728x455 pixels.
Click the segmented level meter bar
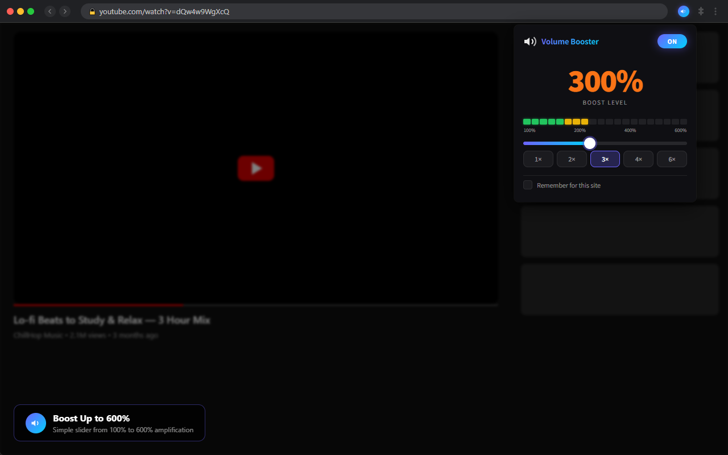[605, 122]
